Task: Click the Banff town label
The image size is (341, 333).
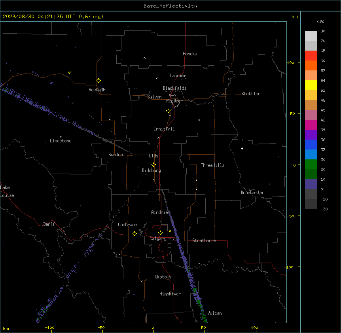Action: click(x=49, y=224)
